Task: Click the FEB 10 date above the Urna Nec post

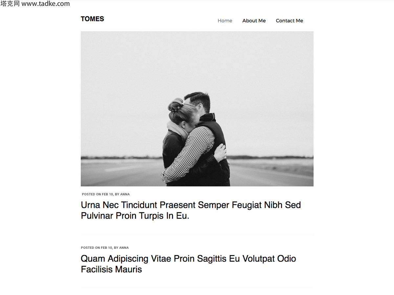Action: (x=107, y=194)
